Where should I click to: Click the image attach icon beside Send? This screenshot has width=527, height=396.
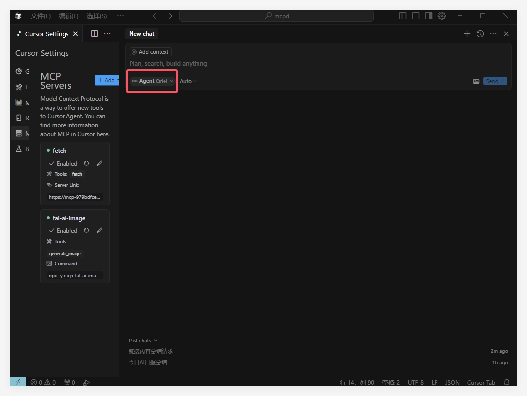click(476, 81)
